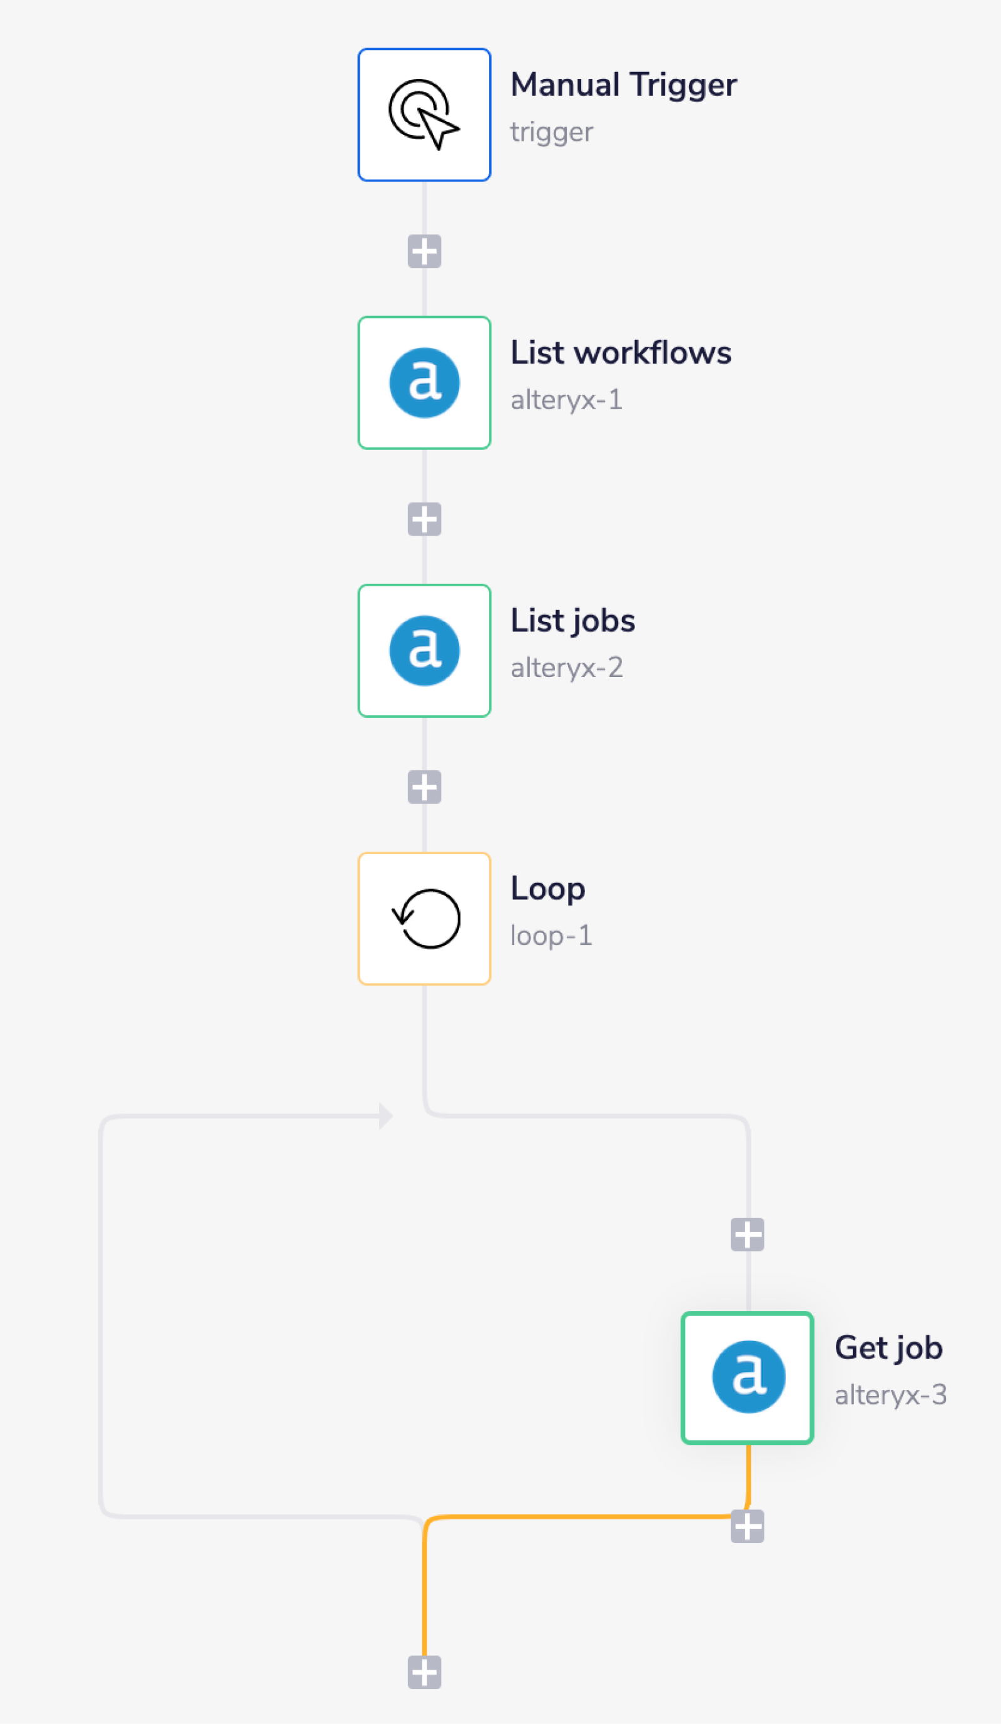The height and width of the screenshot is (1724, 1001).
Task: Add step at bottom after the loop
Action: 424,1672
